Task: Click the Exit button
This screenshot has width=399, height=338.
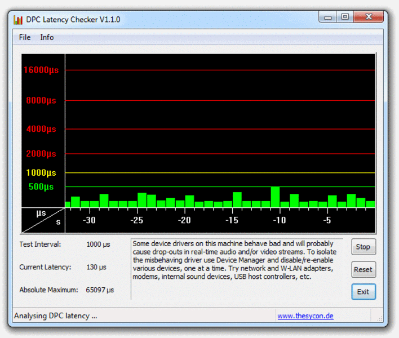Action: [x=363, y=292]
